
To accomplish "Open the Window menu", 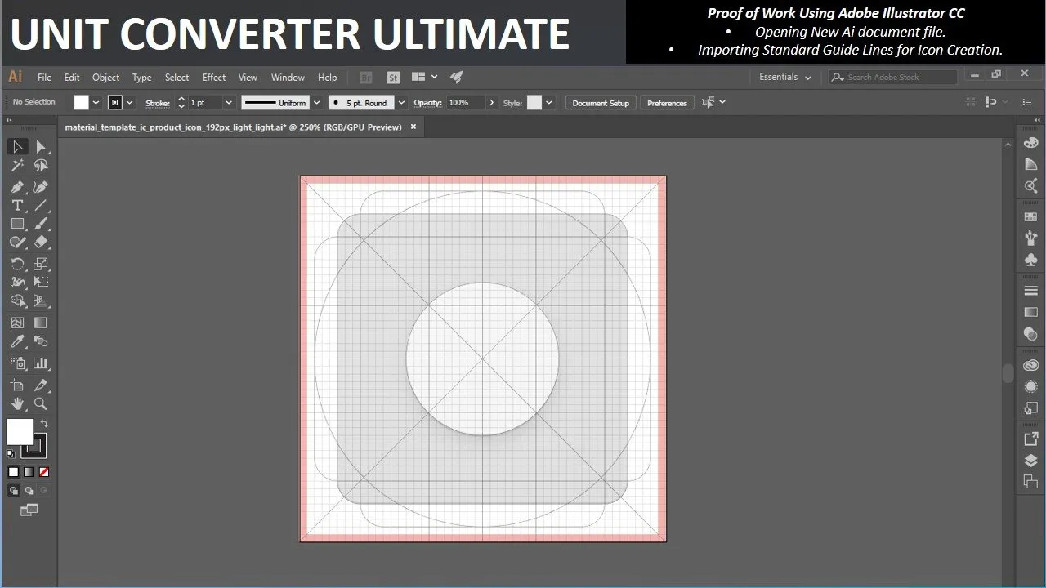I will pyautogui.click(x=288, y=78).
